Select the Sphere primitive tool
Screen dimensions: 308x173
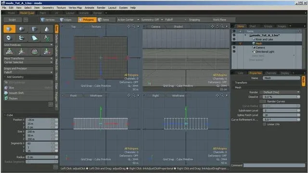point(22,29)
